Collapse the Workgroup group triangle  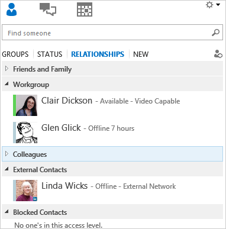pyautogui.click(x=7, y=83)
